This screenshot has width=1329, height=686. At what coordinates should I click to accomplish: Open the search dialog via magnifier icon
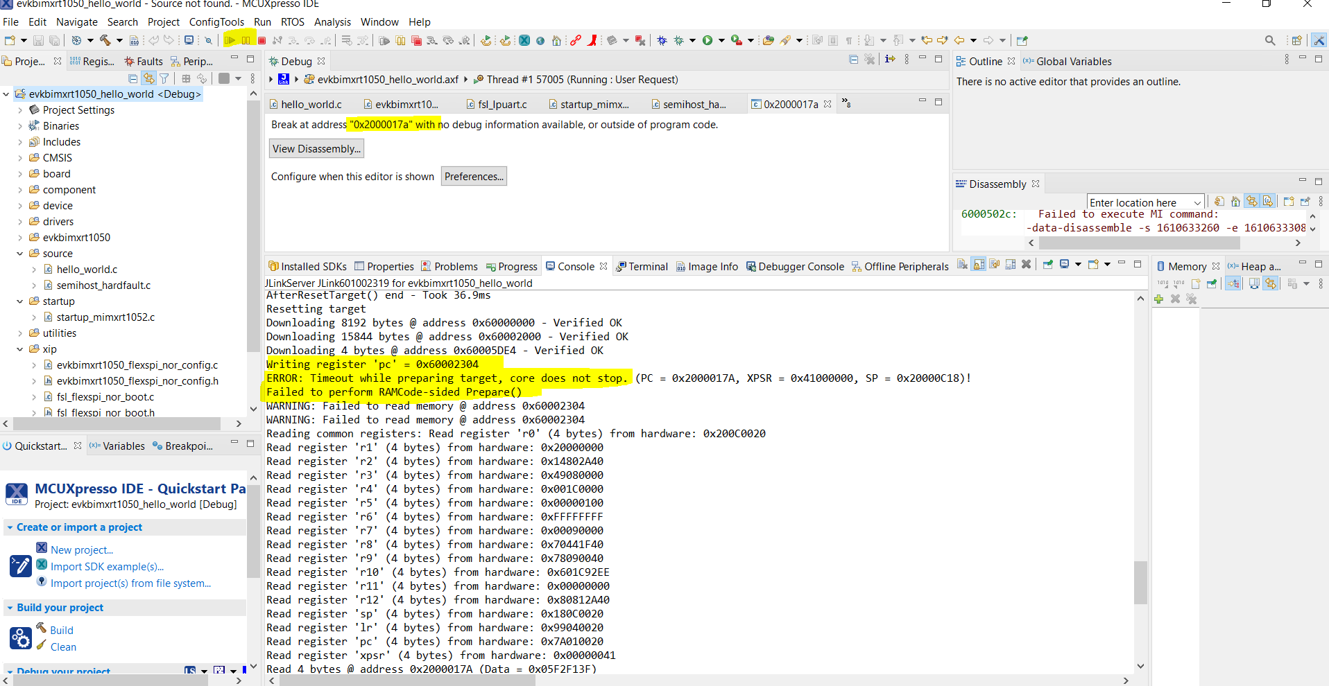tap(1270, 40)
